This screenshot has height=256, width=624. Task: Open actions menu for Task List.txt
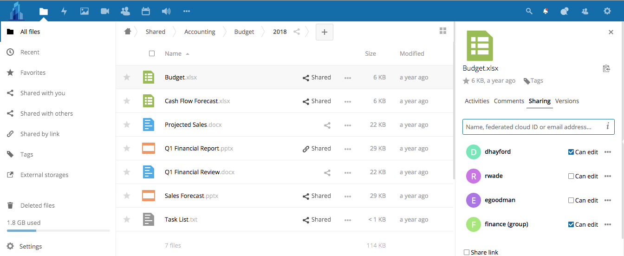coord(348,220)
